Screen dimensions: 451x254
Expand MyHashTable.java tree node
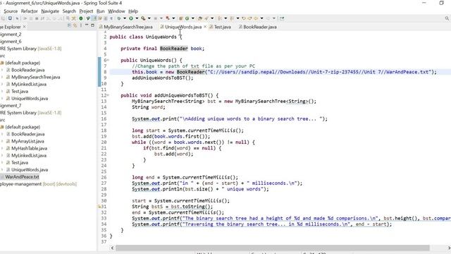[x=2, y=148]
